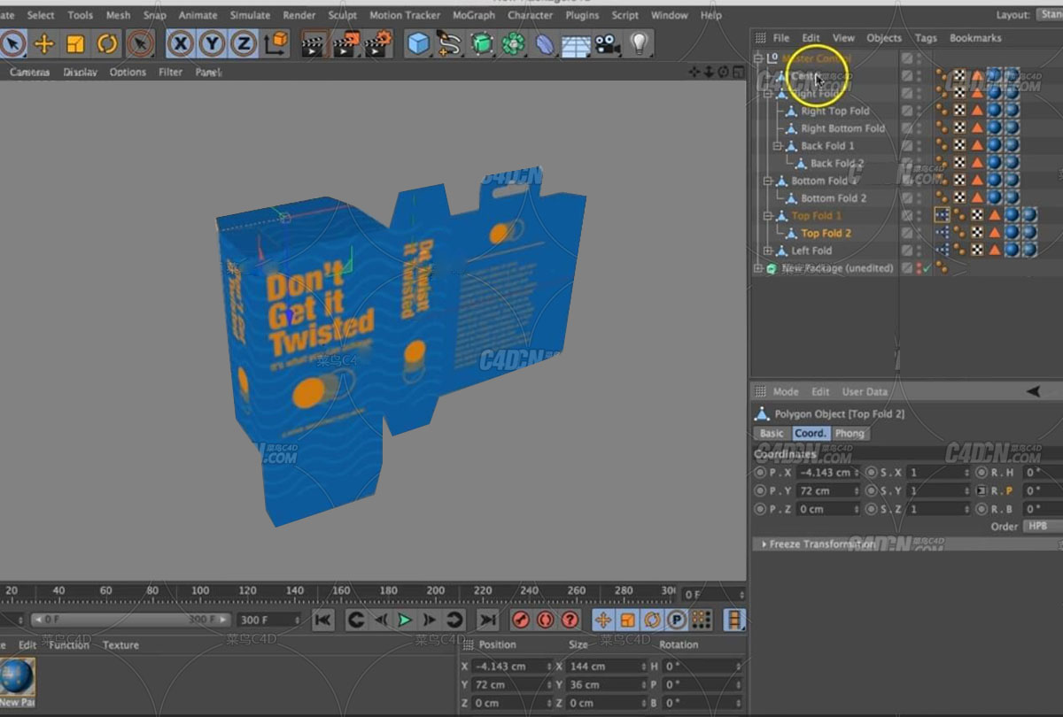
Task: Open the Motion Tracker menu
Action: (x=405, y=15)
